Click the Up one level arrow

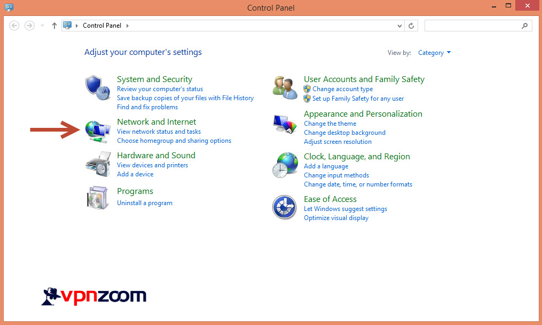[54, 26]
